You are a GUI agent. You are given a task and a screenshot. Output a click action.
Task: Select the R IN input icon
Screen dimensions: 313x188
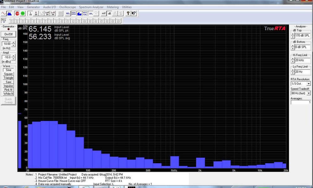point(36,13)
